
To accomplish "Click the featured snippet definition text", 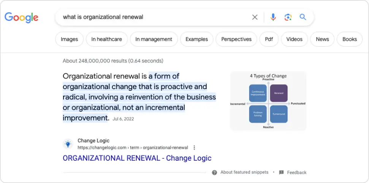I will coord(139,97).
